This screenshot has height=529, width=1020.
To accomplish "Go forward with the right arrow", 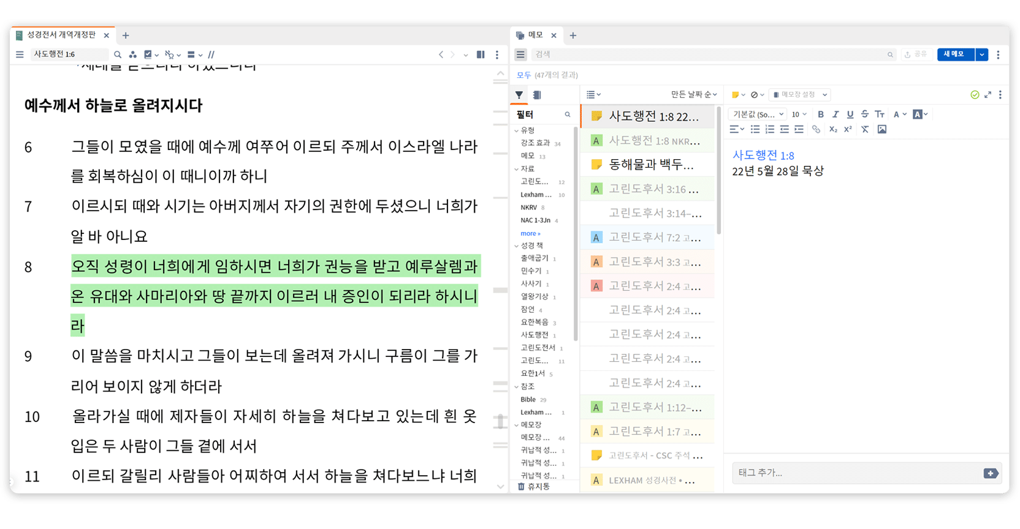I will 453,54.
